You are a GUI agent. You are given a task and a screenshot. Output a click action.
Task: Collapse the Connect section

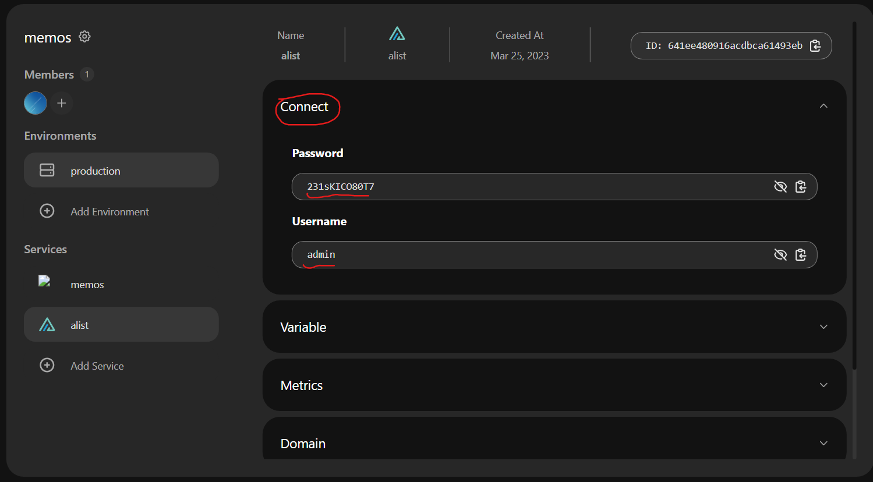click(823, 106)
